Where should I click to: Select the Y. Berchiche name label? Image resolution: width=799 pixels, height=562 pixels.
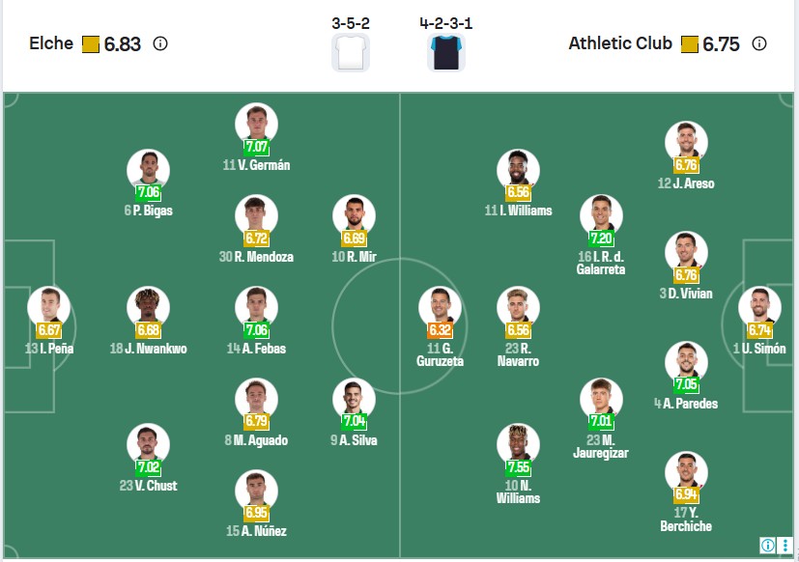point(686,520)
